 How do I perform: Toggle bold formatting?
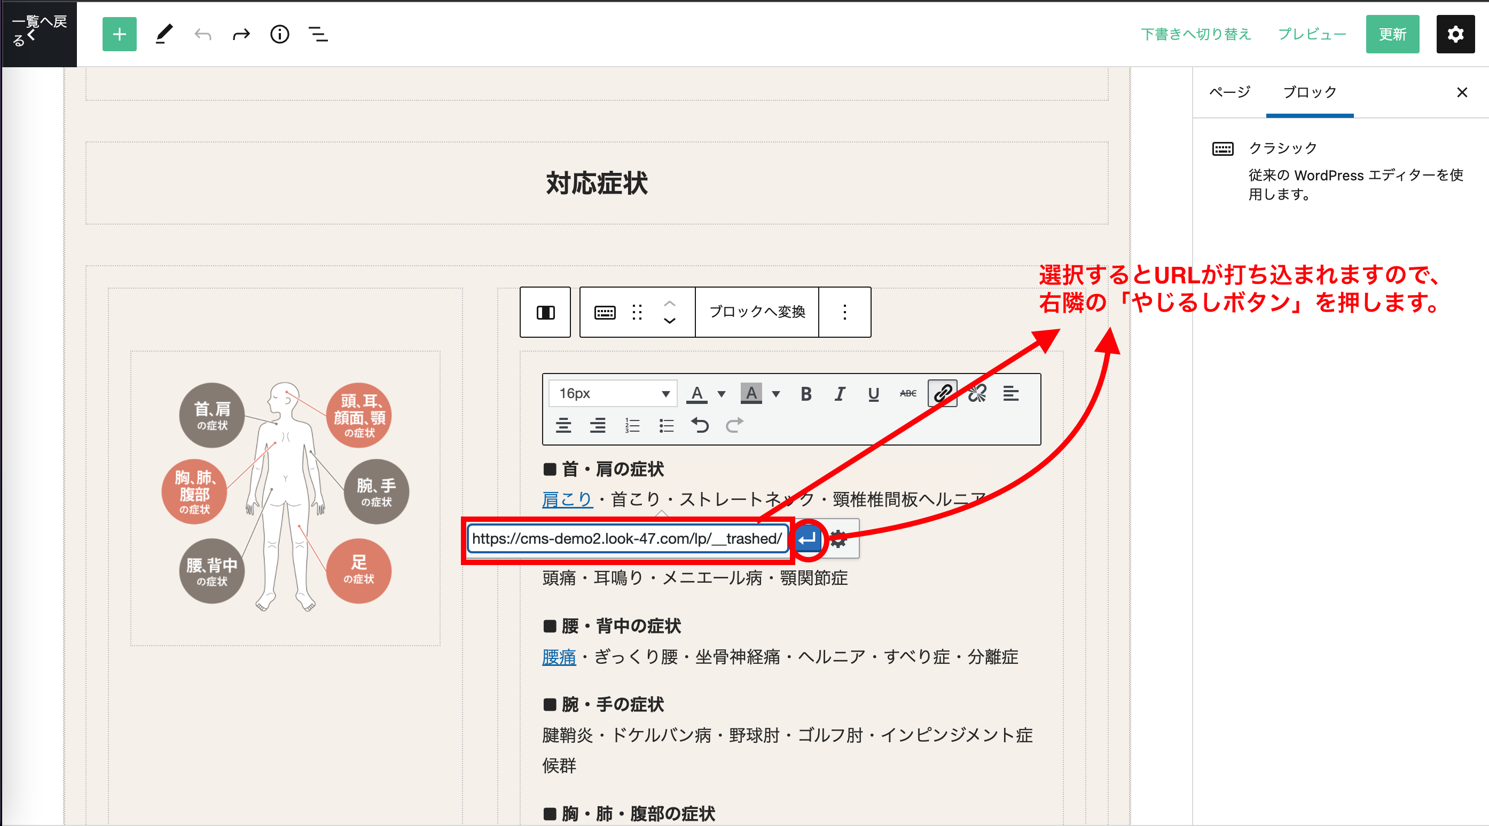point(806,393)
